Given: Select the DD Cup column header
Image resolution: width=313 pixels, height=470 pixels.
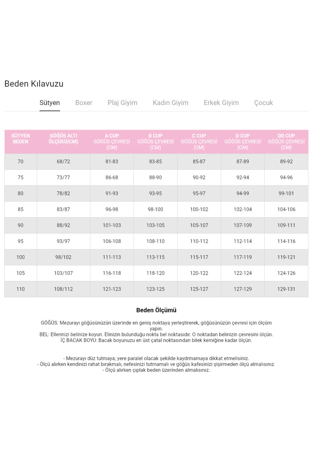Looking at the screenshot, I should [286, 142].
